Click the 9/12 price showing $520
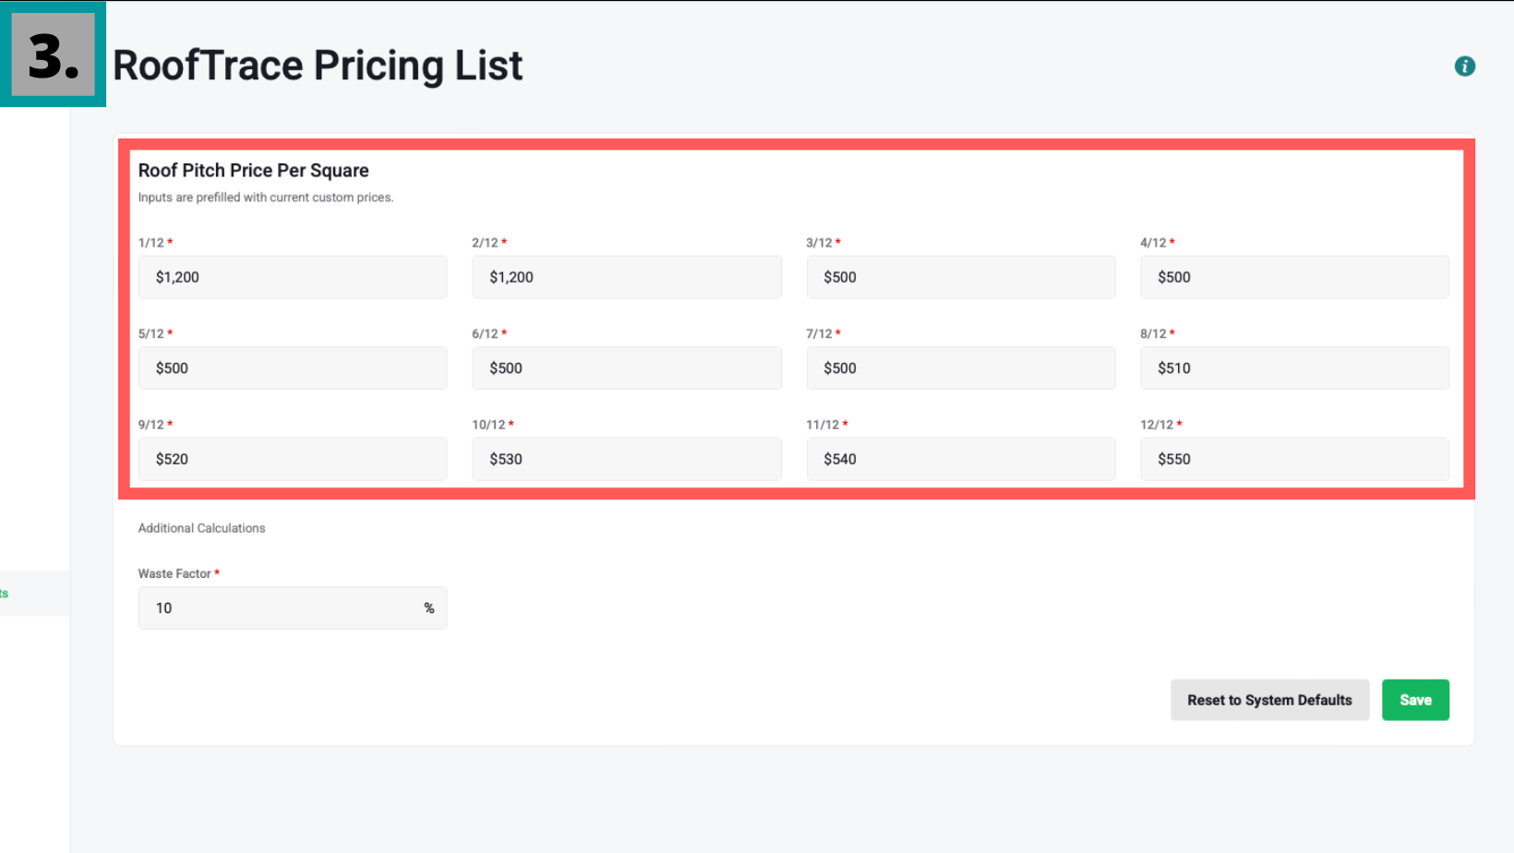Screen dimensions: 1514x853 (292, 459)
